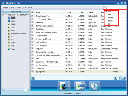128x96 pixels.
Task: Open the Aide menu
Action: point(30,7)
